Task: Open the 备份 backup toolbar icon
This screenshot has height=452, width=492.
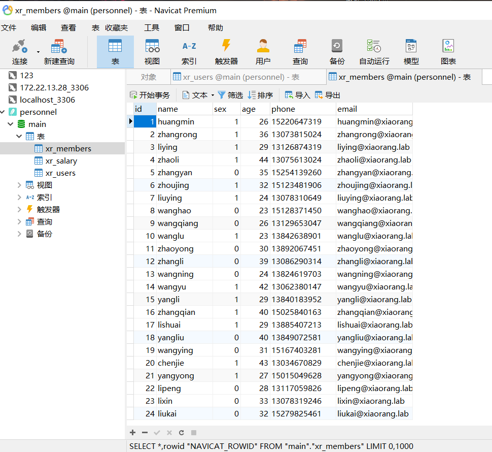Action: 337,51
